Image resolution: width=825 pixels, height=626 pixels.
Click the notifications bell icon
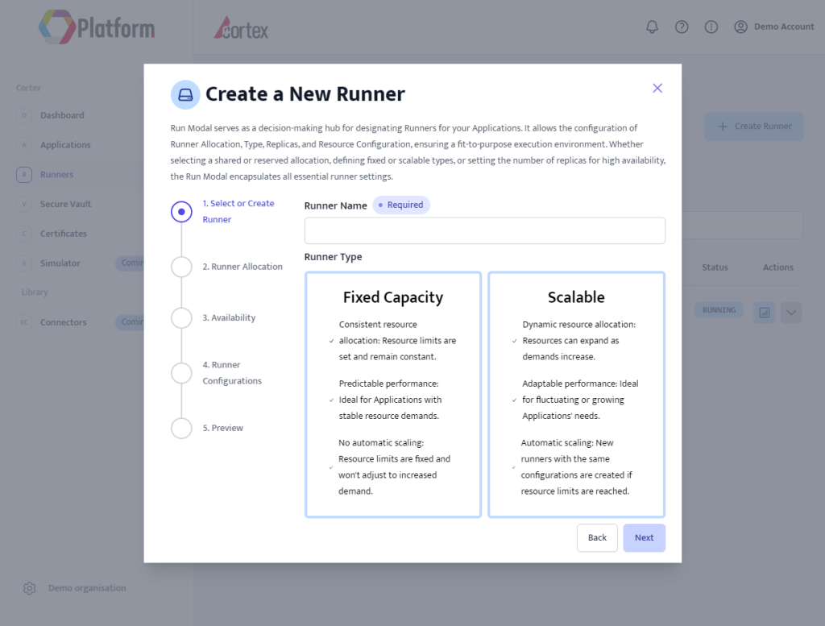click(653, 27)
